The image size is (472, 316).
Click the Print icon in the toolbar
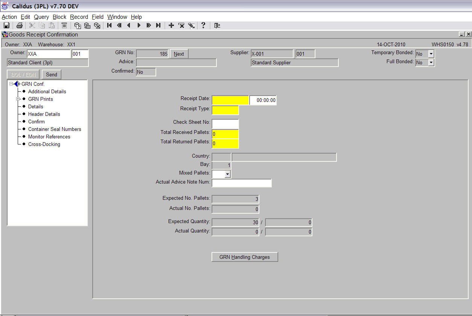[19, 26]
